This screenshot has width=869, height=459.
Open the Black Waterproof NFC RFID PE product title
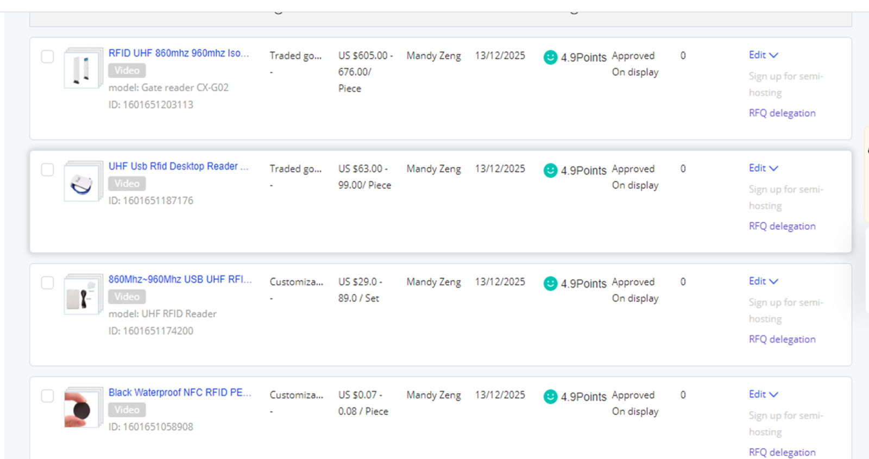tap(180, 392)
